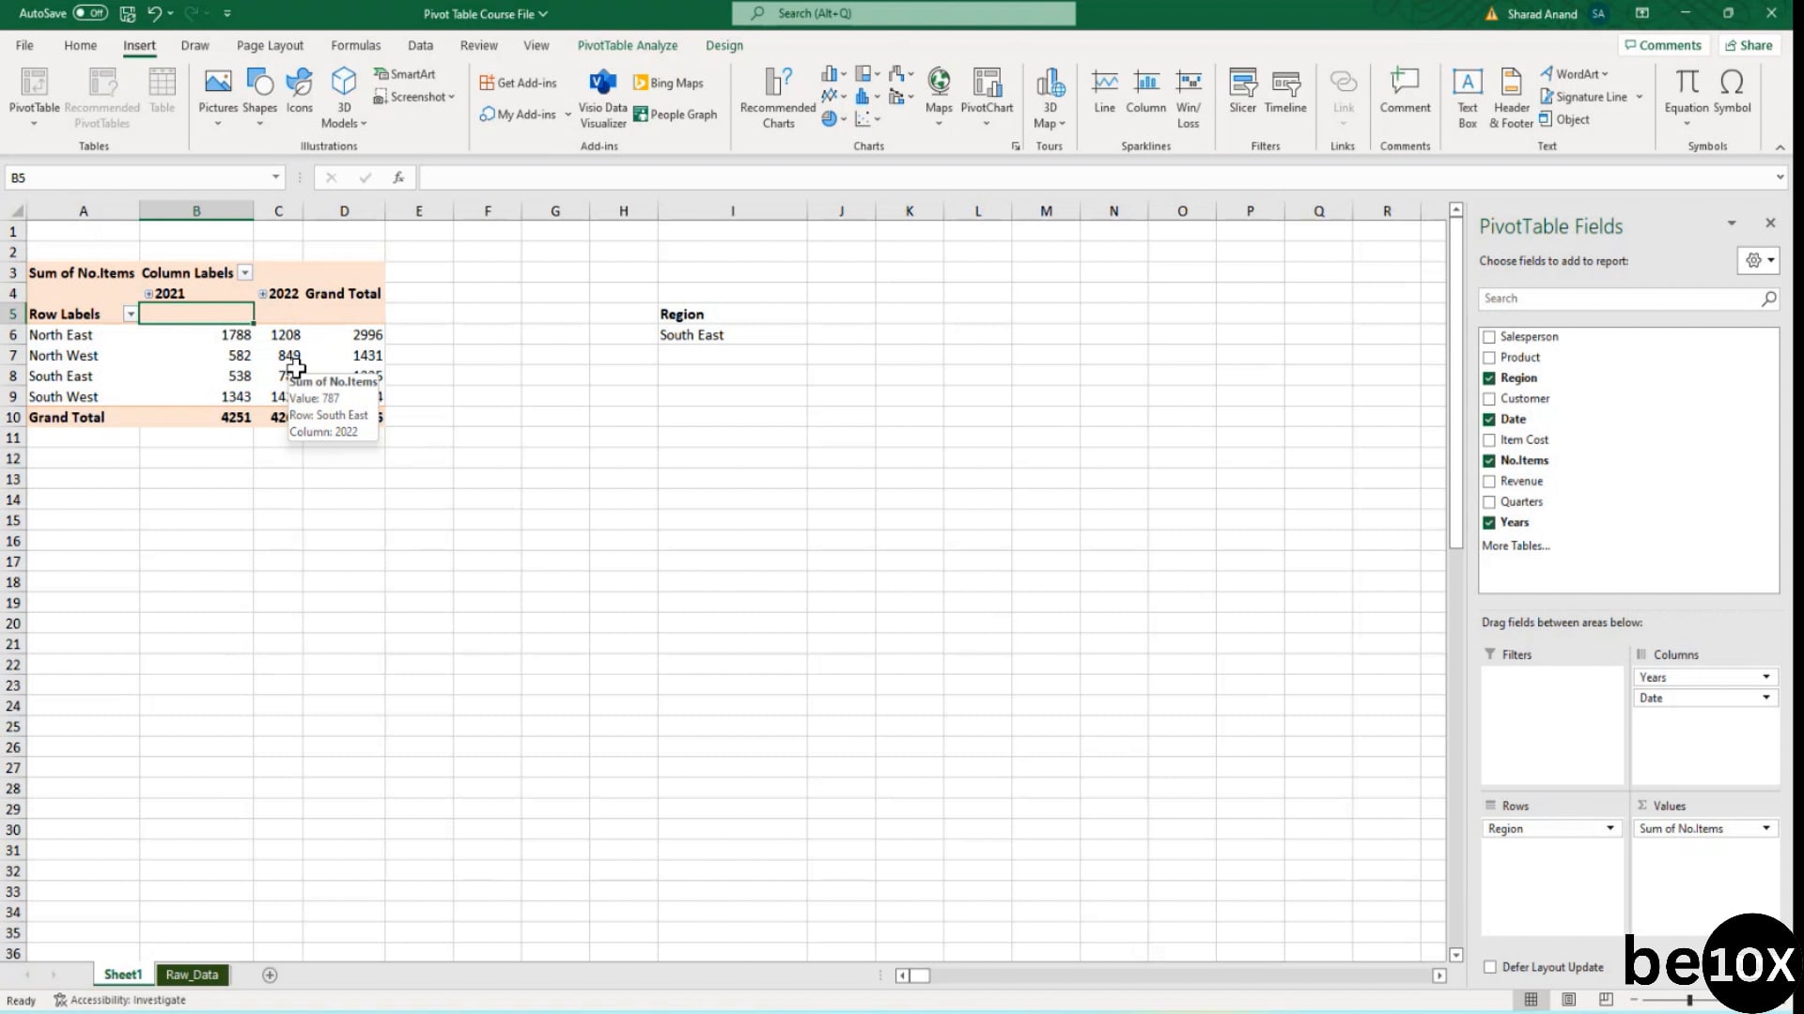
Task: Open the 3D Models option
Action: click(344, 97)
